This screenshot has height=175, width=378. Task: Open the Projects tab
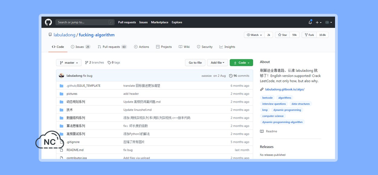(x=164, y=47)
